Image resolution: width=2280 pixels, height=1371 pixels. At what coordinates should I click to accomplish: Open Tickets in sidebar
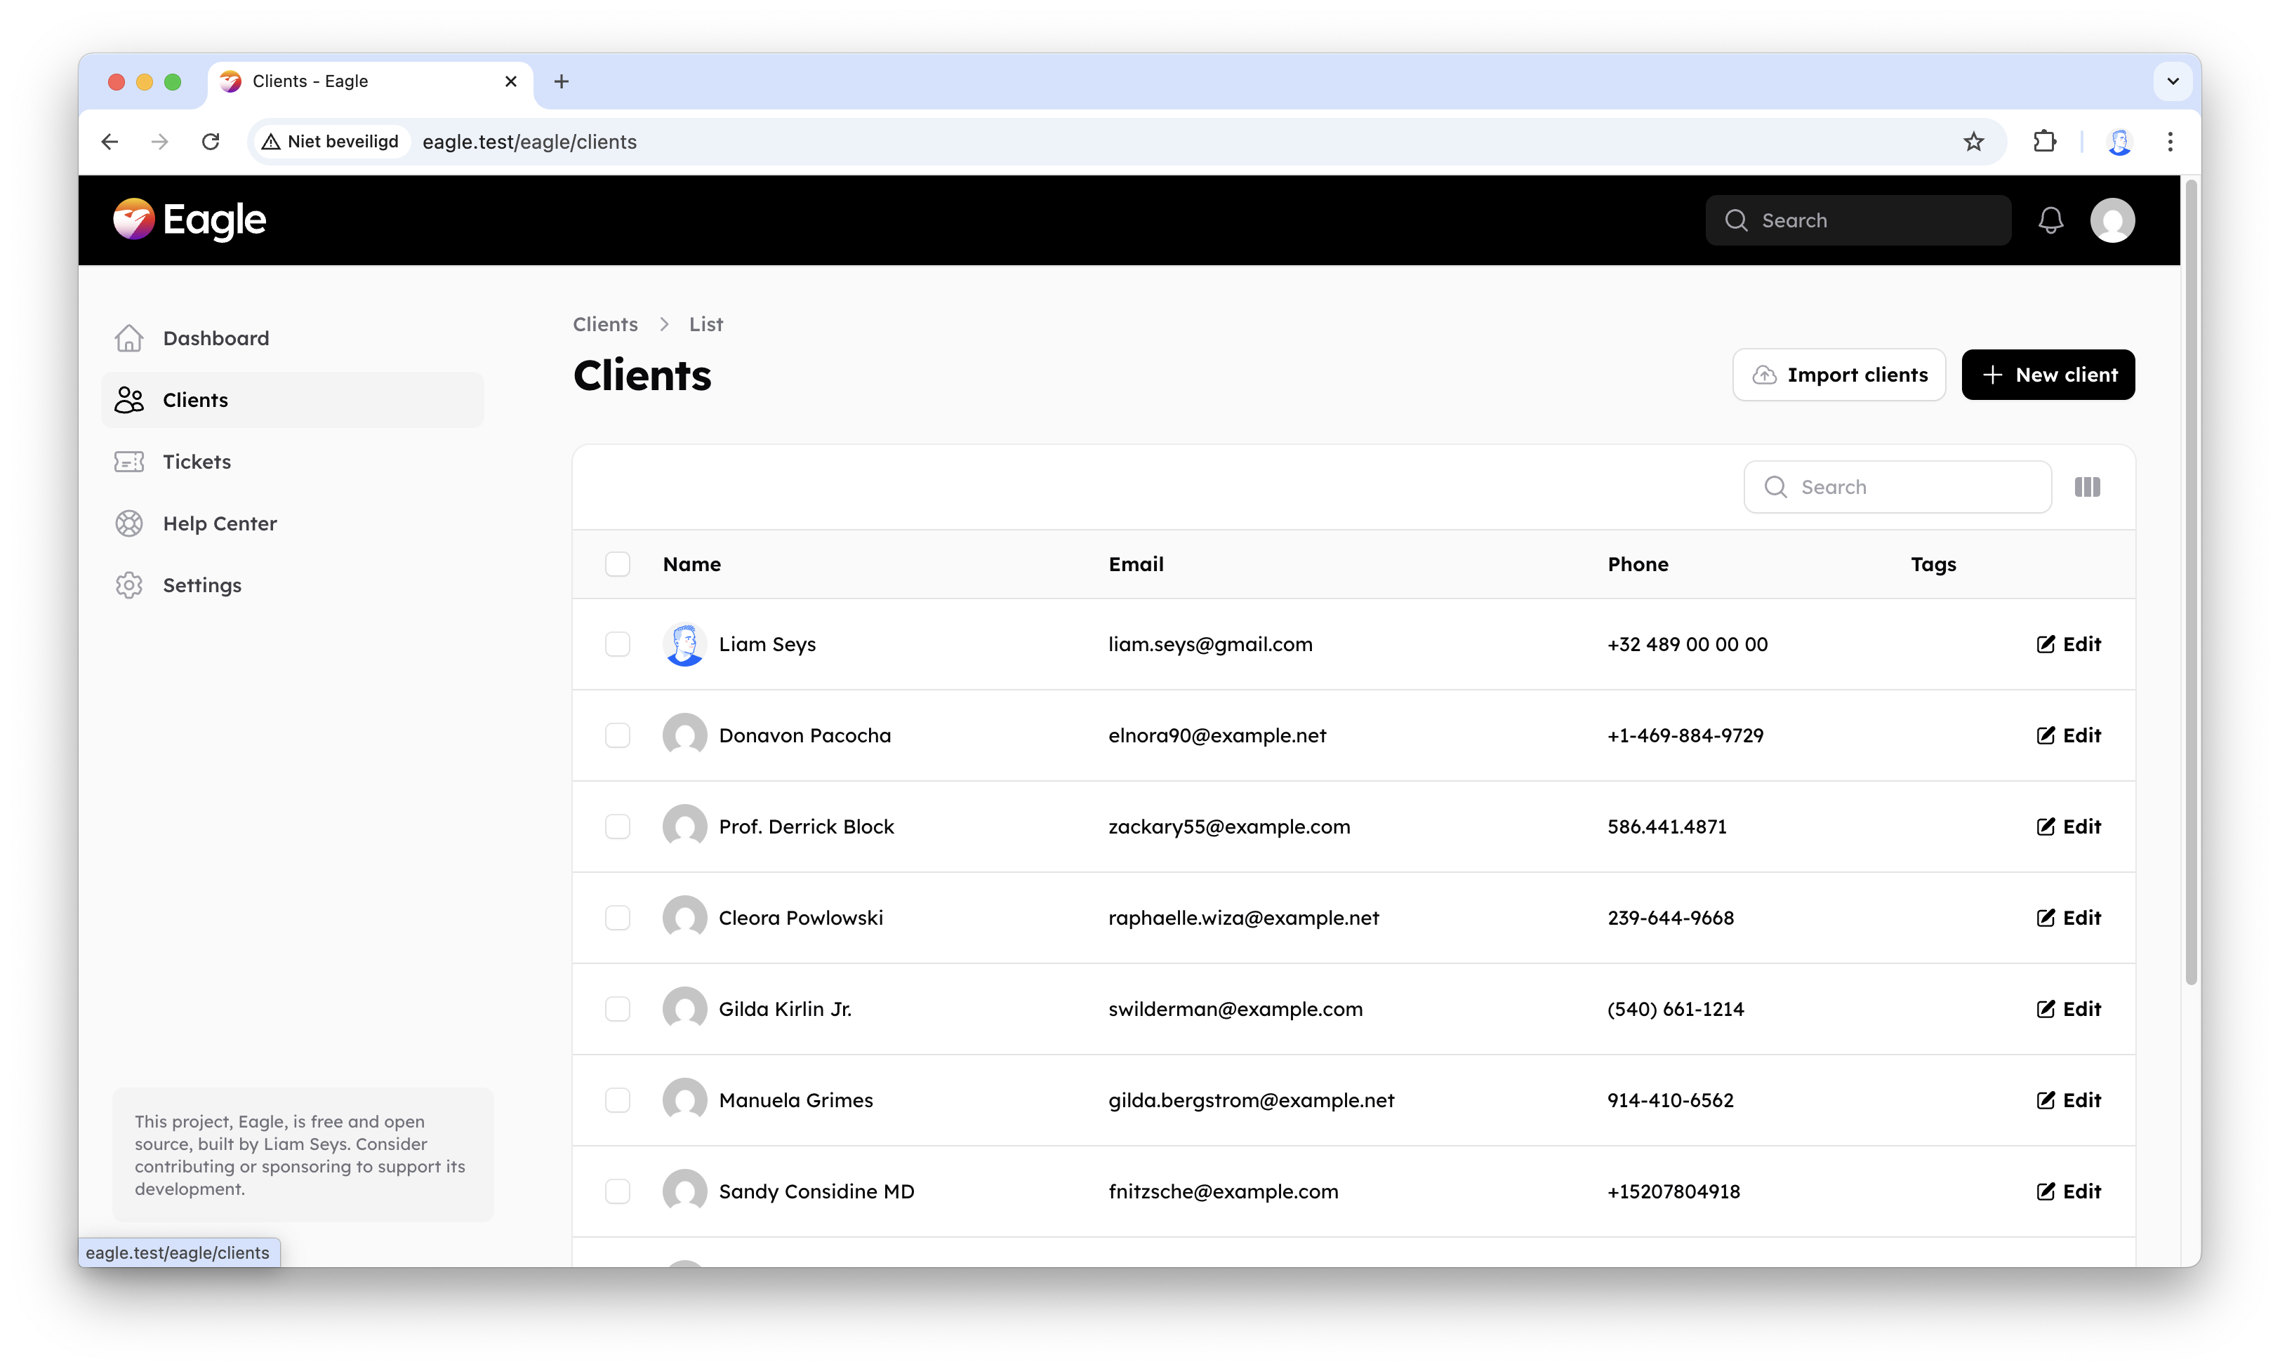coord(197,462)
